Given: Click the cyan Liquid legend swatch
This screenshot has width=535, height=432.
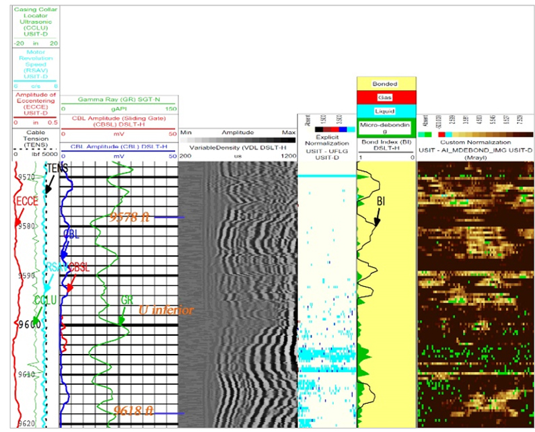Looking at the screenshot, I should (386, 110).
